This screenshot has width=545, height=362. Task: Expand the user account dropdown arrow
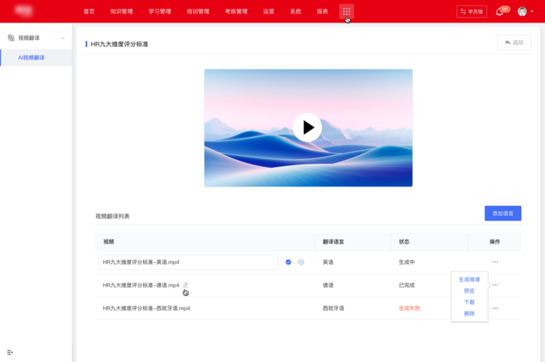532,12
